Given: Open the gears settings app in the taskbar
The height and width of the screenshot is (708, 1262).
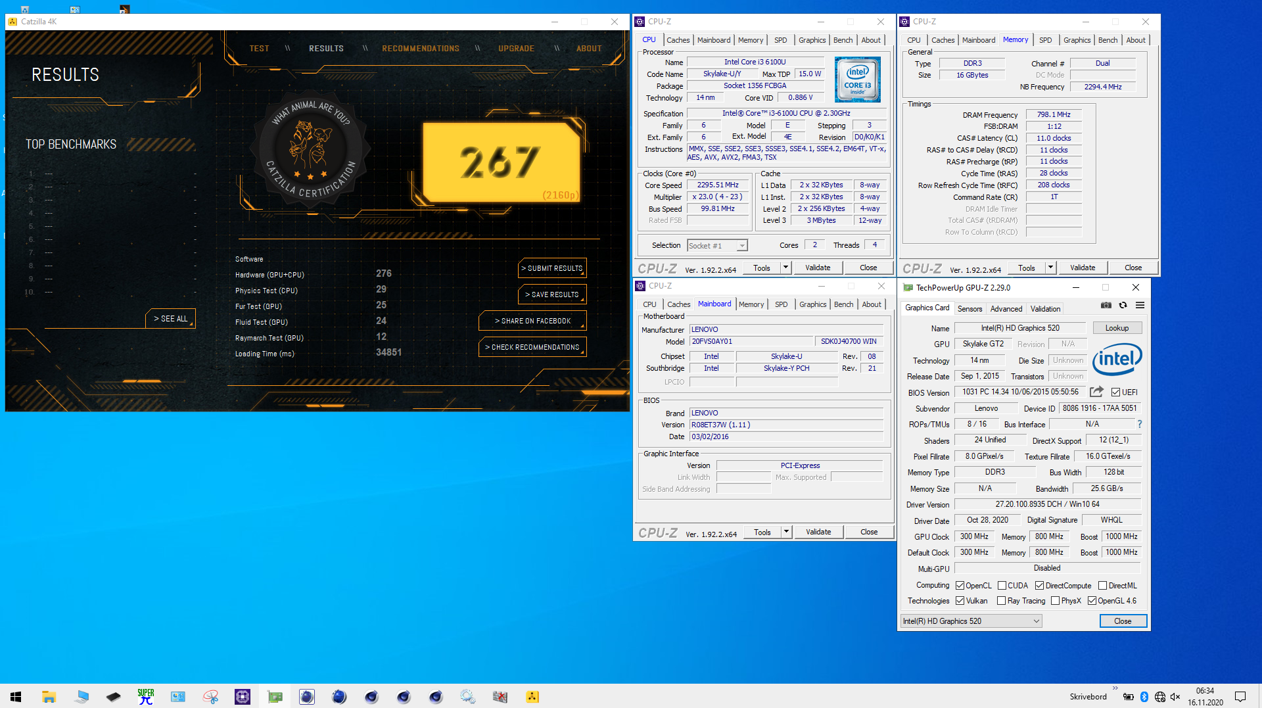Looking at the screenshot, I should 468,696.
